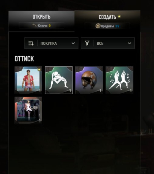This screenshot has width=154, height=174.
Task: Click the funnel filter icon
Action: pos(87,43)
